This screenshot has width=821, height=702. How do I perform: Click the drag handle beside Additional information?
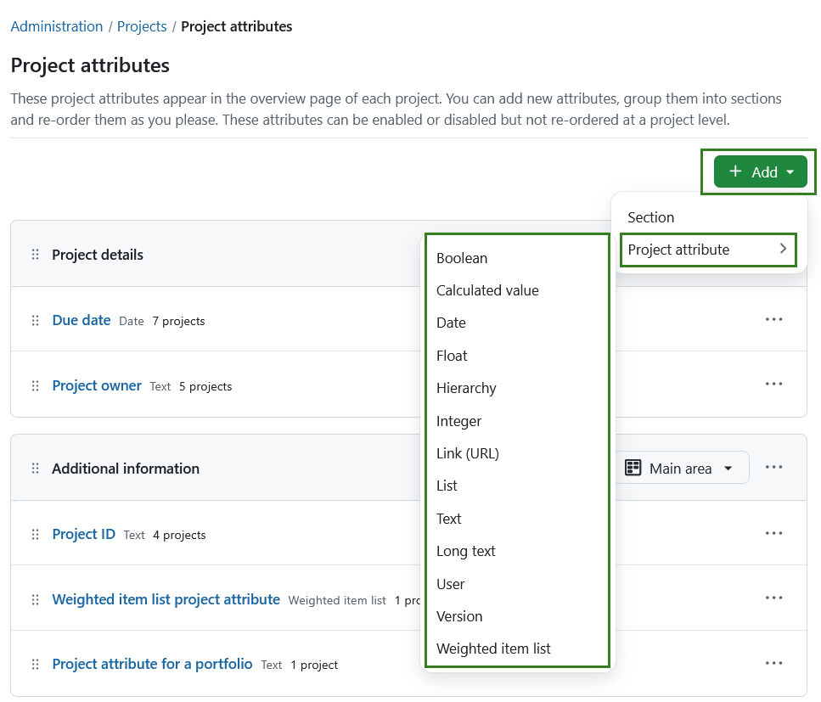[x=35, y=467]
